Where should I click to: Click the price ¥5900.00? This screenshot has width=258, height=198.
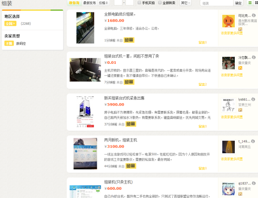tap(114, 104)
